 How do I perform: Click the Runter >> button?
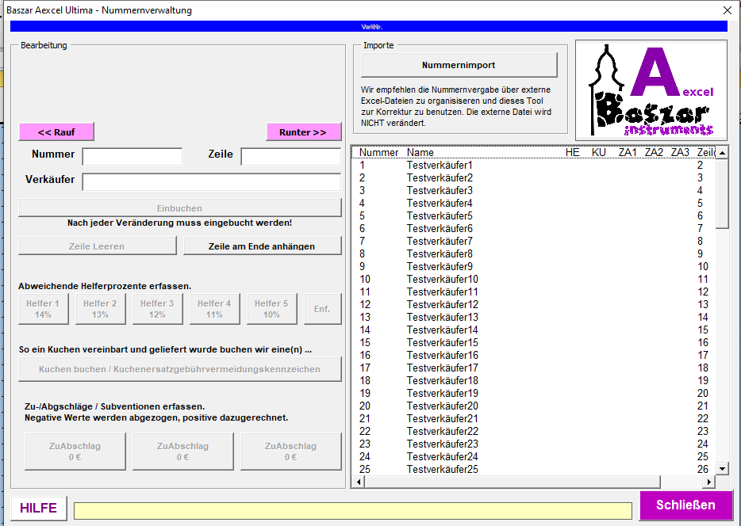303,132
